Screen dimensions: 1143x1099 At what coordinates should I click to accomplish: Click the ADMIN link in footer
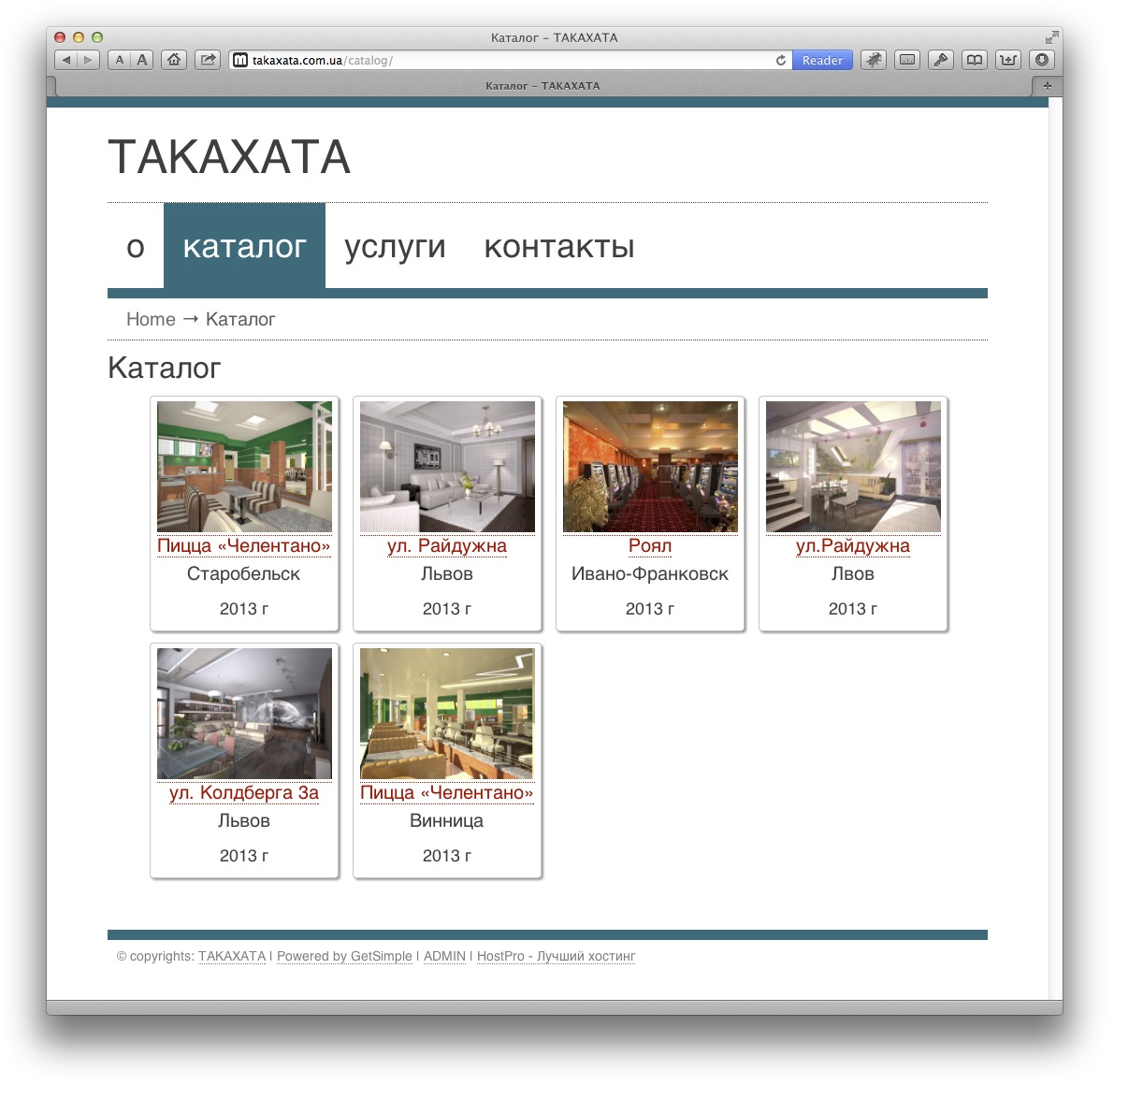pos(444,956)
